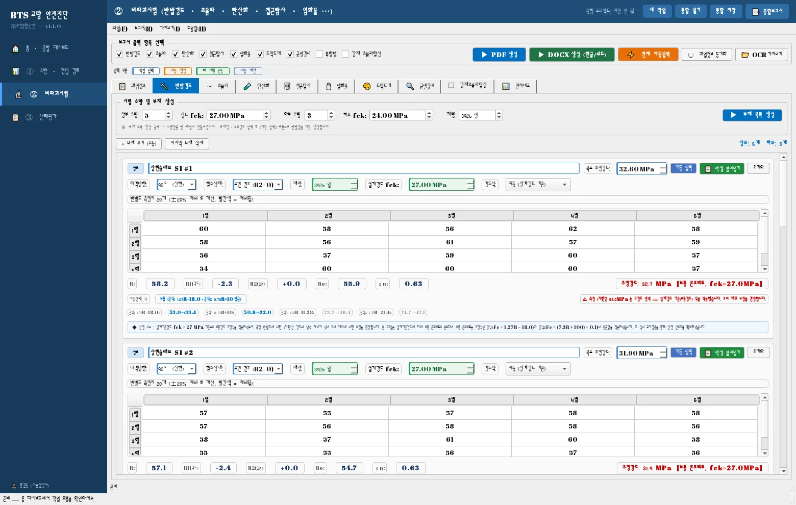
Task: Click the refresh icon on 과업정보 동기화 button
Action: tap(690, 55)
